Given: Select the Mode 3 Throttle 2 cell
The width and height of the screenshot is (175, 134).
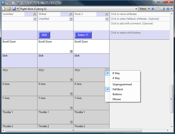Looking at the screenshot, I should coord(92,126).
